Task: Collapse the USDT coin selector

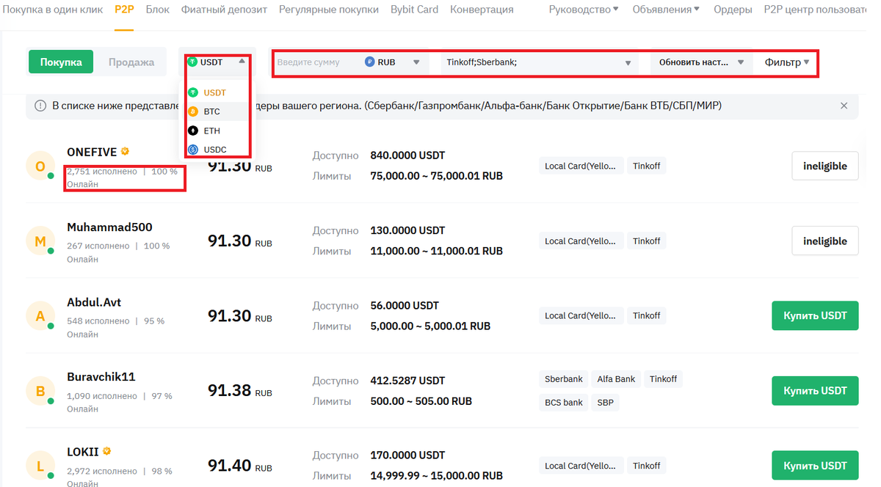Action: point(217,62)
